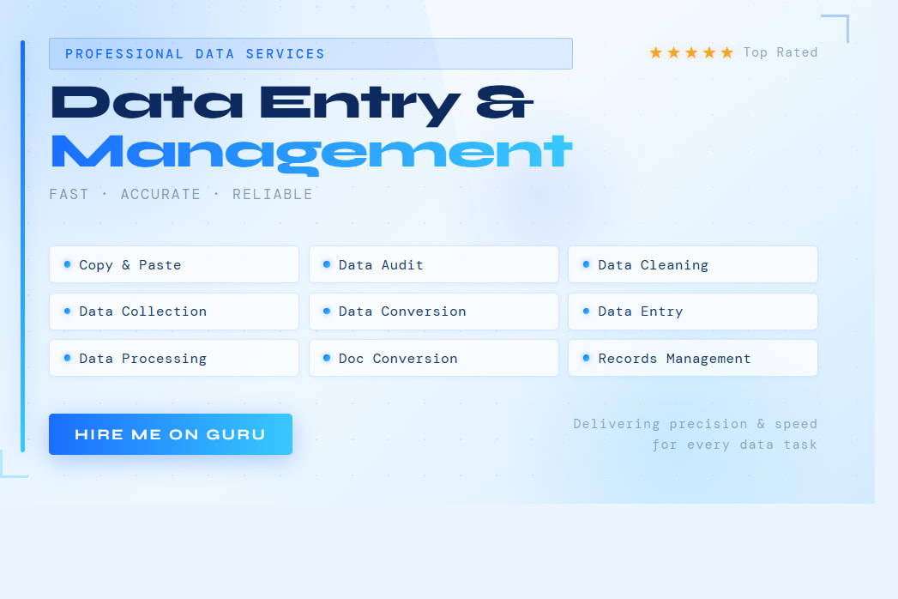Click the Top Rated label

pos(780,52)
